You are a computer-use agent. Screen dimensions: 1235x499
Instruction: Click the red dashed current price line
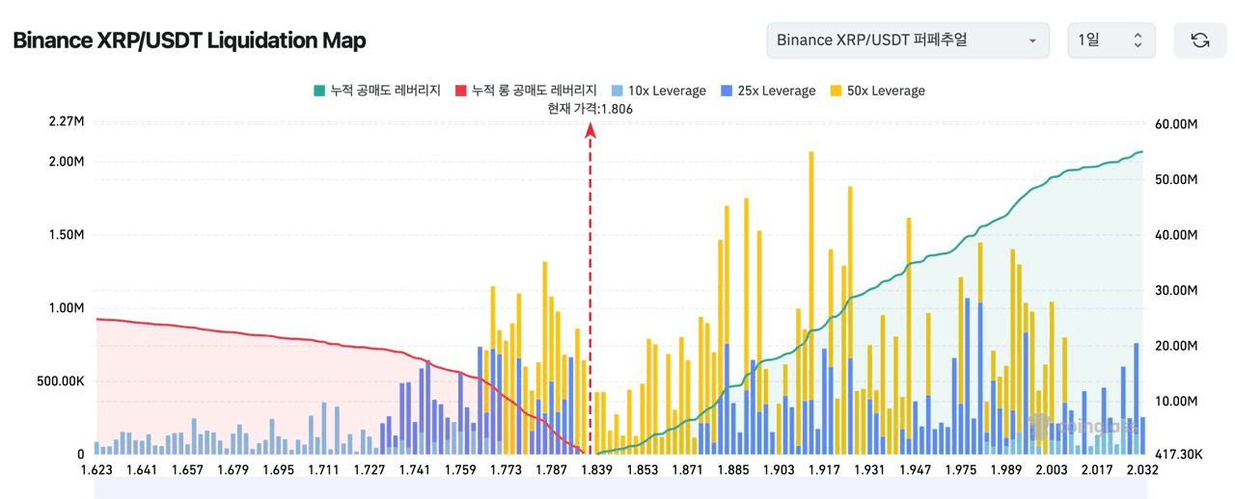pyautogui.click(x=590, y=289)
